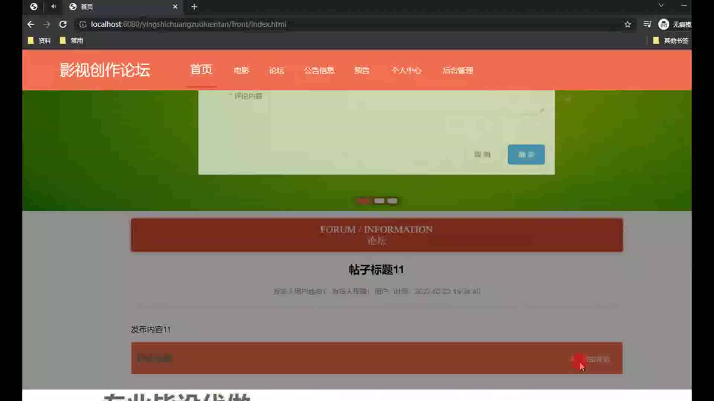
Task: View site information icon in address bar
Action: 83,25
